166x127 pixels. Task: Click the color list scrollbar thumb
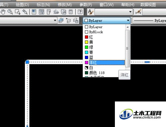click(x=128, y=48)
